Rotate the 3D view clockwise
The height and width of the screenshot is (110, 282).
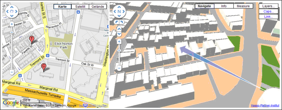(x=121, y=22)
